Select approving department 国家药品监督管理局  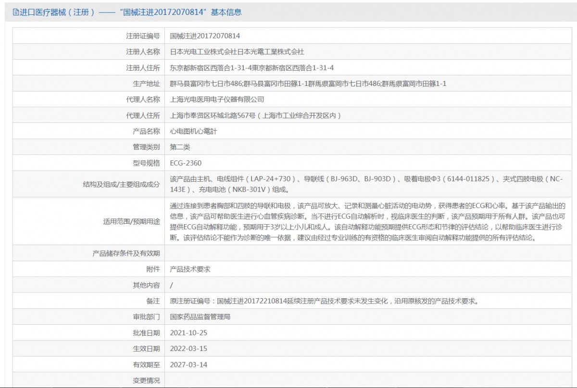point(201,316)
